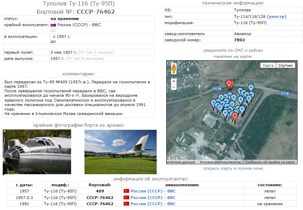Open airline link in the 1957.5.3 row
The image size is (303, 210).
click(x=153, y=198)
